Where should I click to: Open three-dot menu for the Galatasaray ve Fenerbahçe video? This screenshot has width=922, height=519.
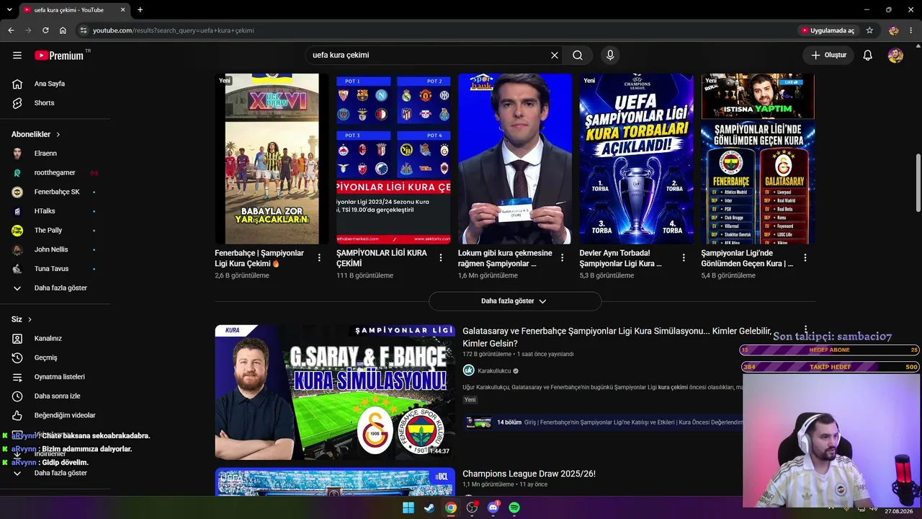pyautogui.click(x=805, y=330)
